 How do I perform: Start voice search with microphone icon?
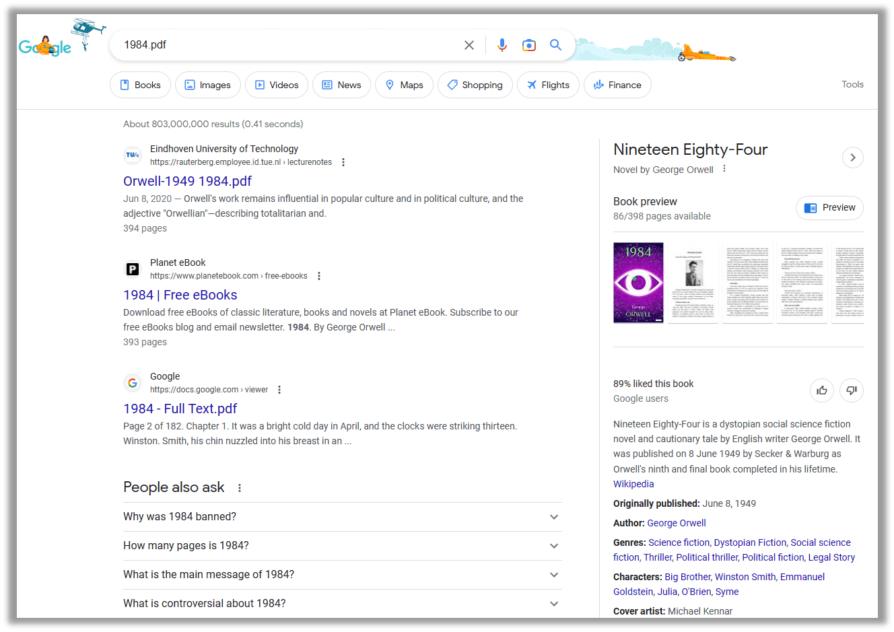(502, 45)
